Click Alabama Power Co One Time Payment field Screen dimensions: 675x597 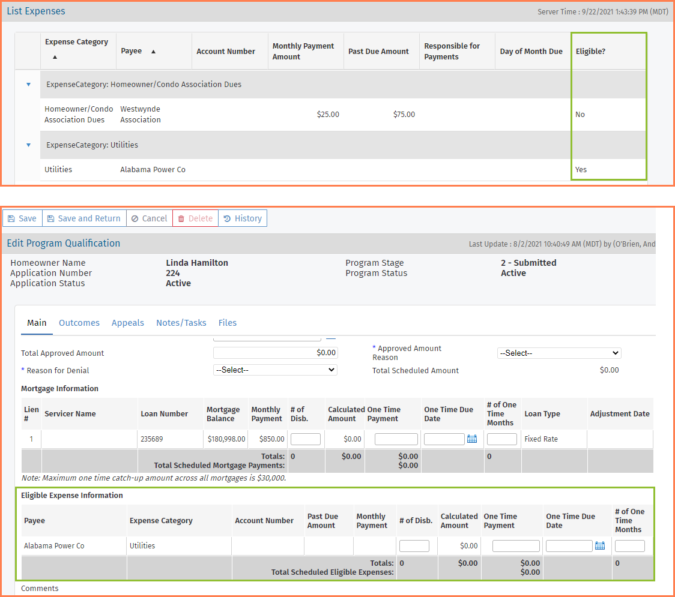click(516, 546)
